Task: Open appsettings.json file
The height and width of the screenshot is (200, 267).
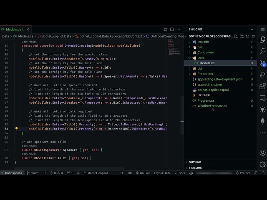Action: (209, 85)
